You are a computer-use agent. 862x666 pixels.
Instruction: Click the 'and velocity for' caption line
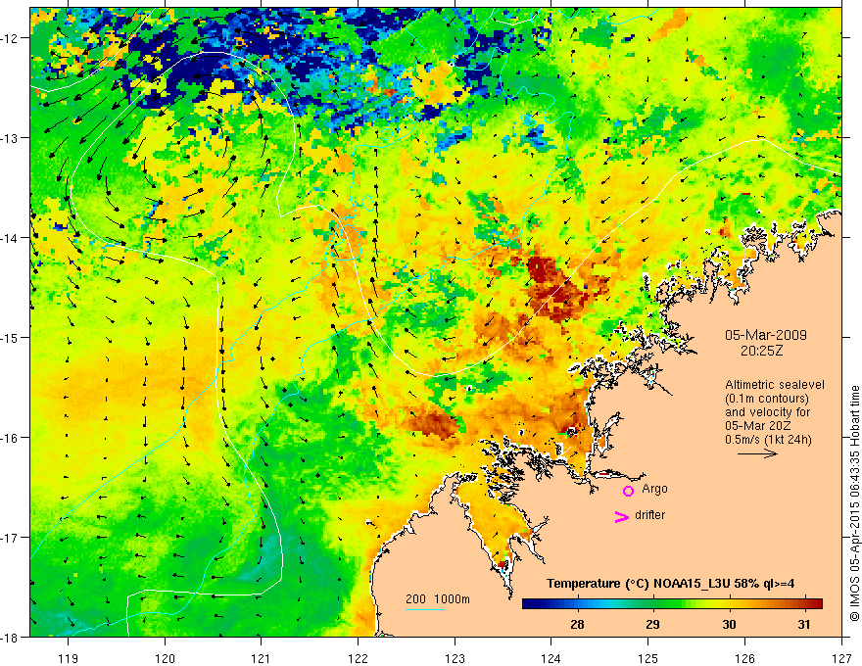pos(767,412)
